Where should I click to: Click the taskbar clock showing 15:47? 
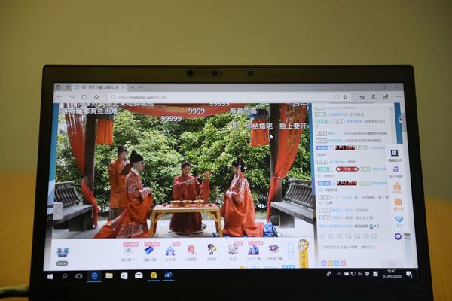point(392,274)
